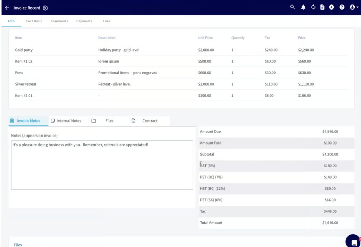Click the Tax column header
The height and width of the screenshot is (247, 361).
pyautogui.click(x=267, y=38)
